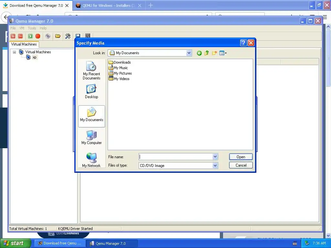This screenshot has height=248, width=331.
Task: Click the system tray icon beside the clock
Action: [307, 243]
